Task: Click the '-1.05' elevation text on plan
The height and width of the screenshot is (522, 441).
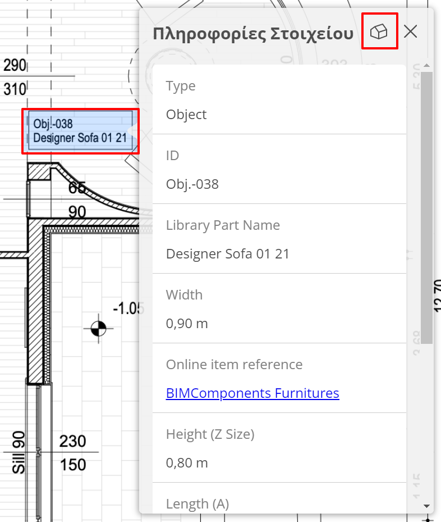Action: (x=128, y=308)
